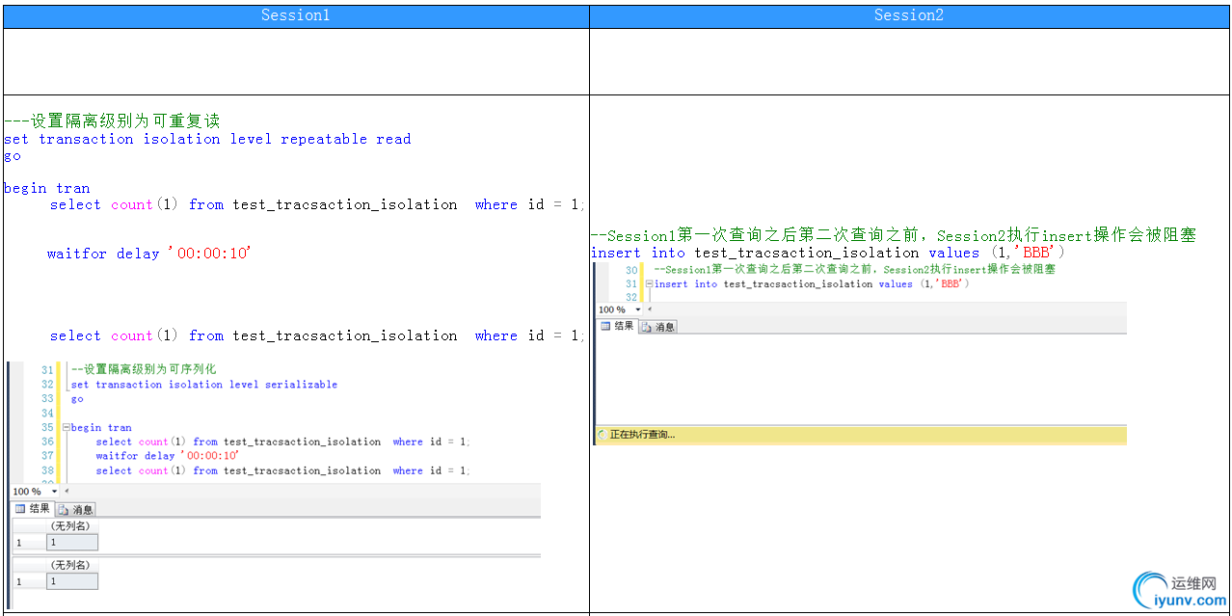Select row number 1 in second result grid
1232x616 pixels.
pyautogui.click(x=29, y=581)
